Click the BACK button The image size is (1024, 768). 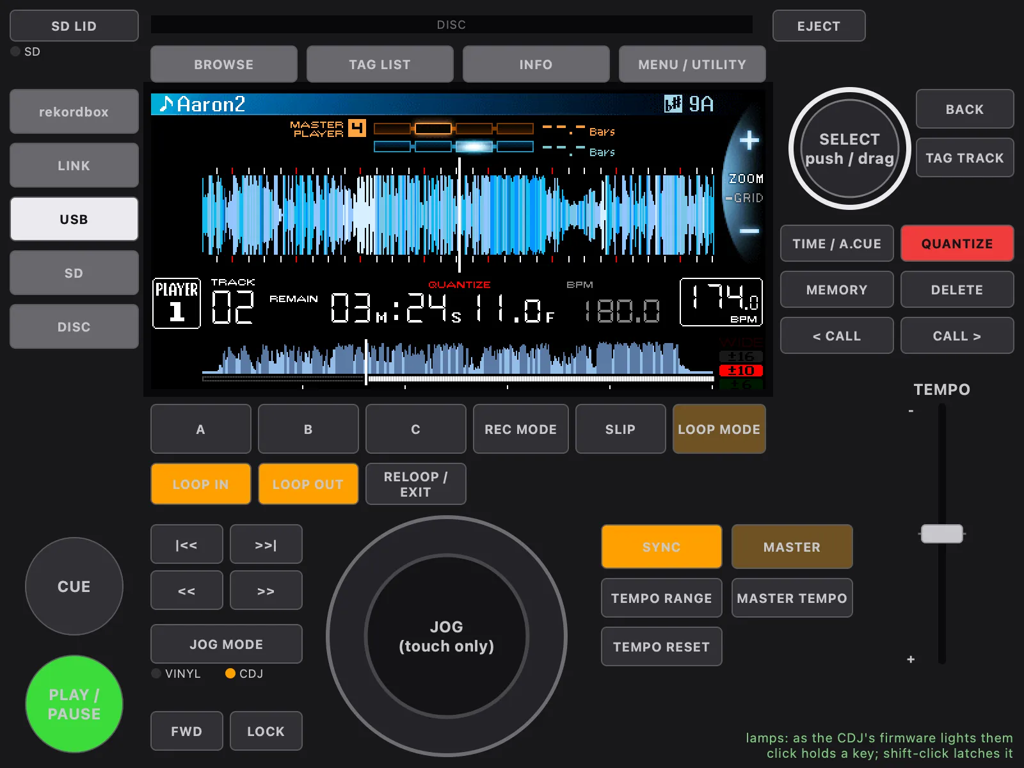(x=965, y=109)
